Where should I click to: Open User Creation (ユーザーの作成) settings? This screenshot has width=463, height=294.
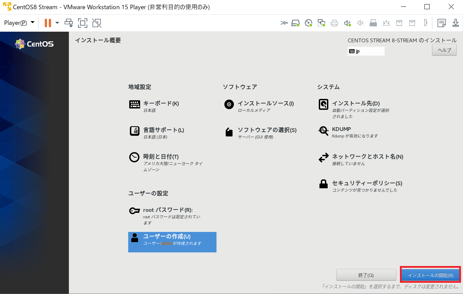coord(172,242)
